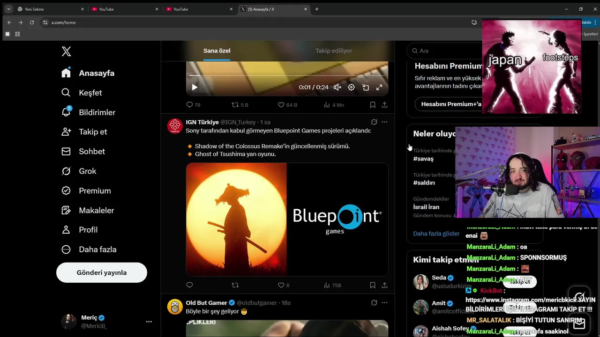Unmute the video sound
The height and width of the screenshot is (337, 600).
[337, 87]
